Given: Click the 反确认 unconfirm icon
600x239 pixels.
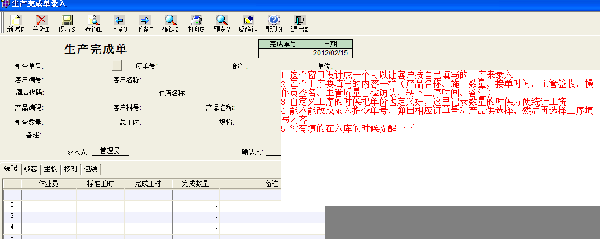Looking at the screenshot, I should pyautogui.click(x=248, y=23).
